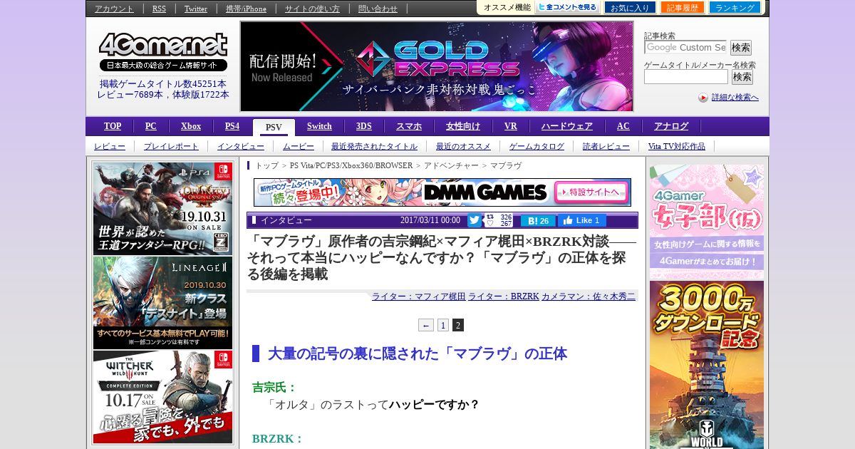The image size is (855, 449).
Task: Click the retweet count icon
Action: click(x=489, y=217)
